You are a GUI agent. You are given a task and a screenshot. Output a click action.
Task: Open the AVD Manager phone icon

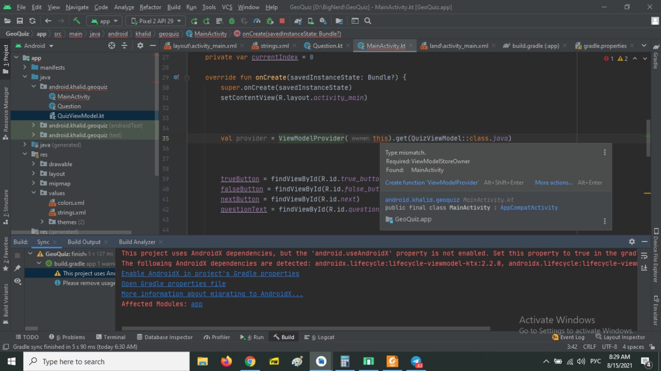(310, 21)
